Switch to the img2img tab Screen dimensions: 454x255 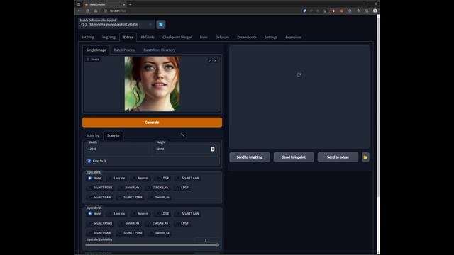click(109, 38)
